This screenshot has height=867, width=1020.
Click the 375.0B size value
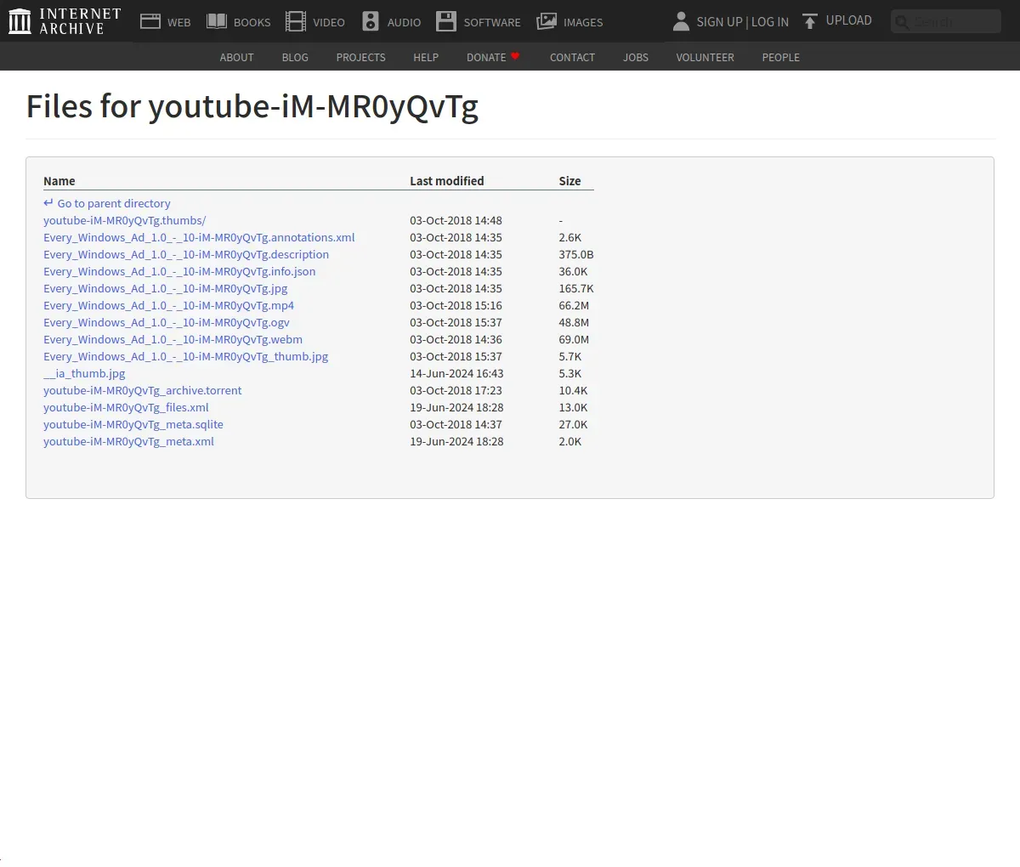pyautogui.click(x=576, y=254)
